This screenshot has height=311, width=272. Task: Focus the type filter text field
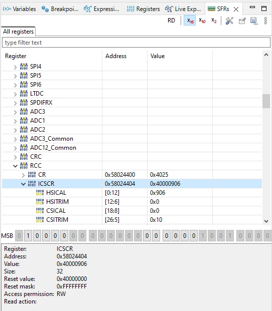pos(136,43)
